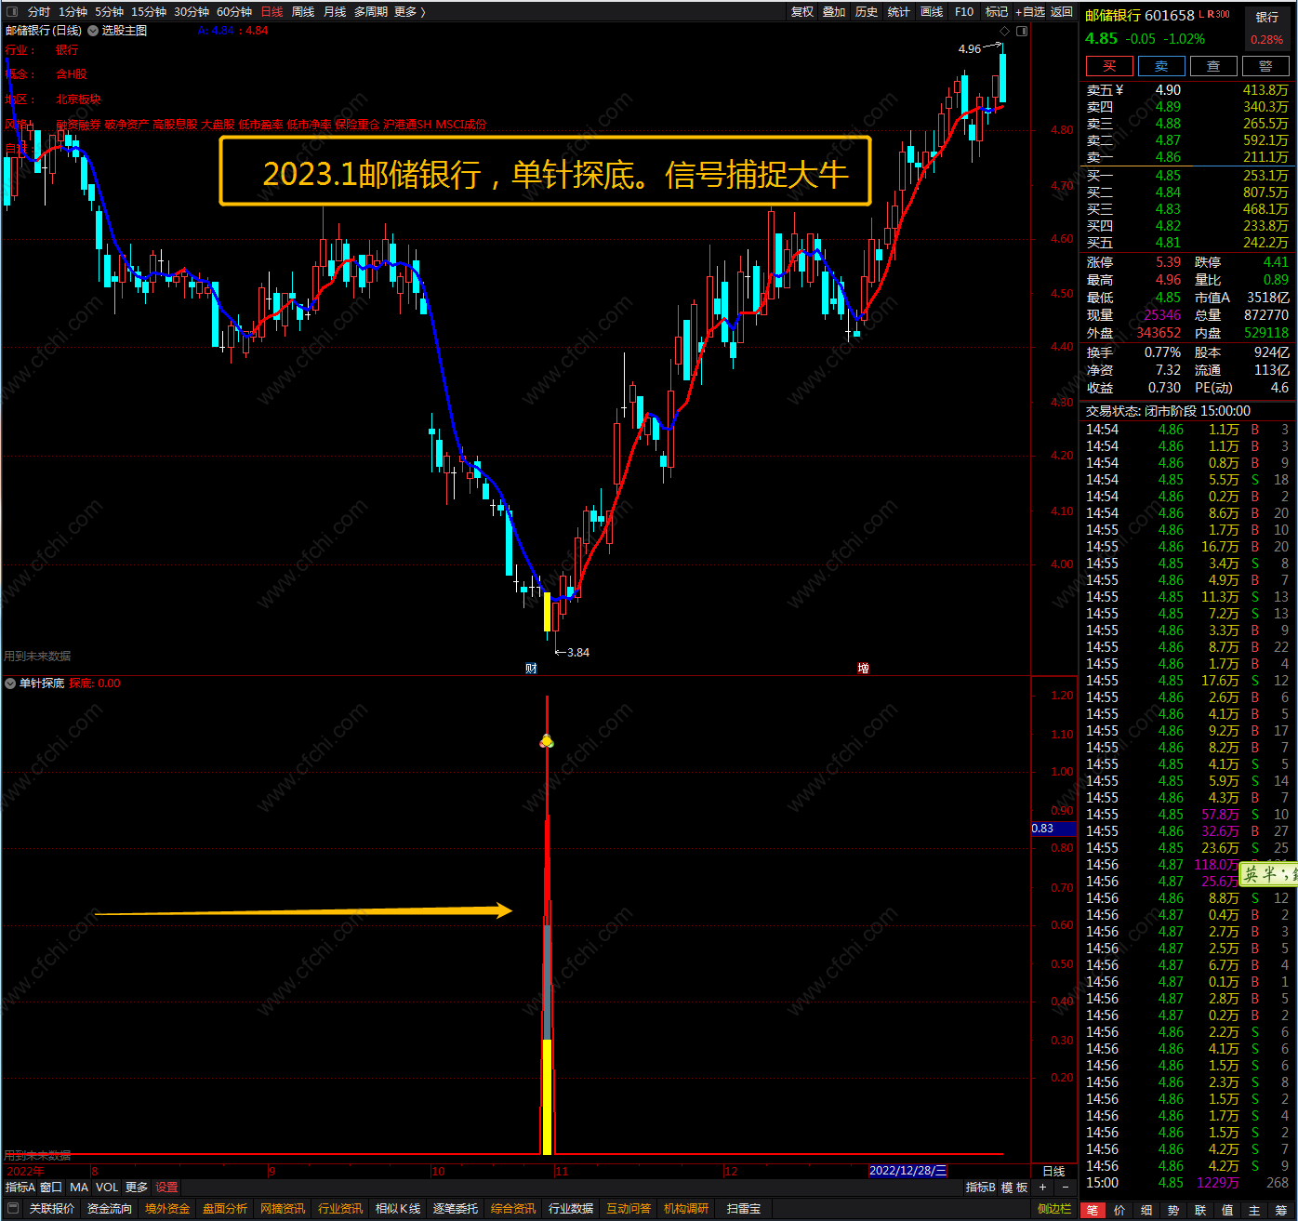
Task: Click the 警 alert button
Action: pyautogui.click(x=1265, y=66)
